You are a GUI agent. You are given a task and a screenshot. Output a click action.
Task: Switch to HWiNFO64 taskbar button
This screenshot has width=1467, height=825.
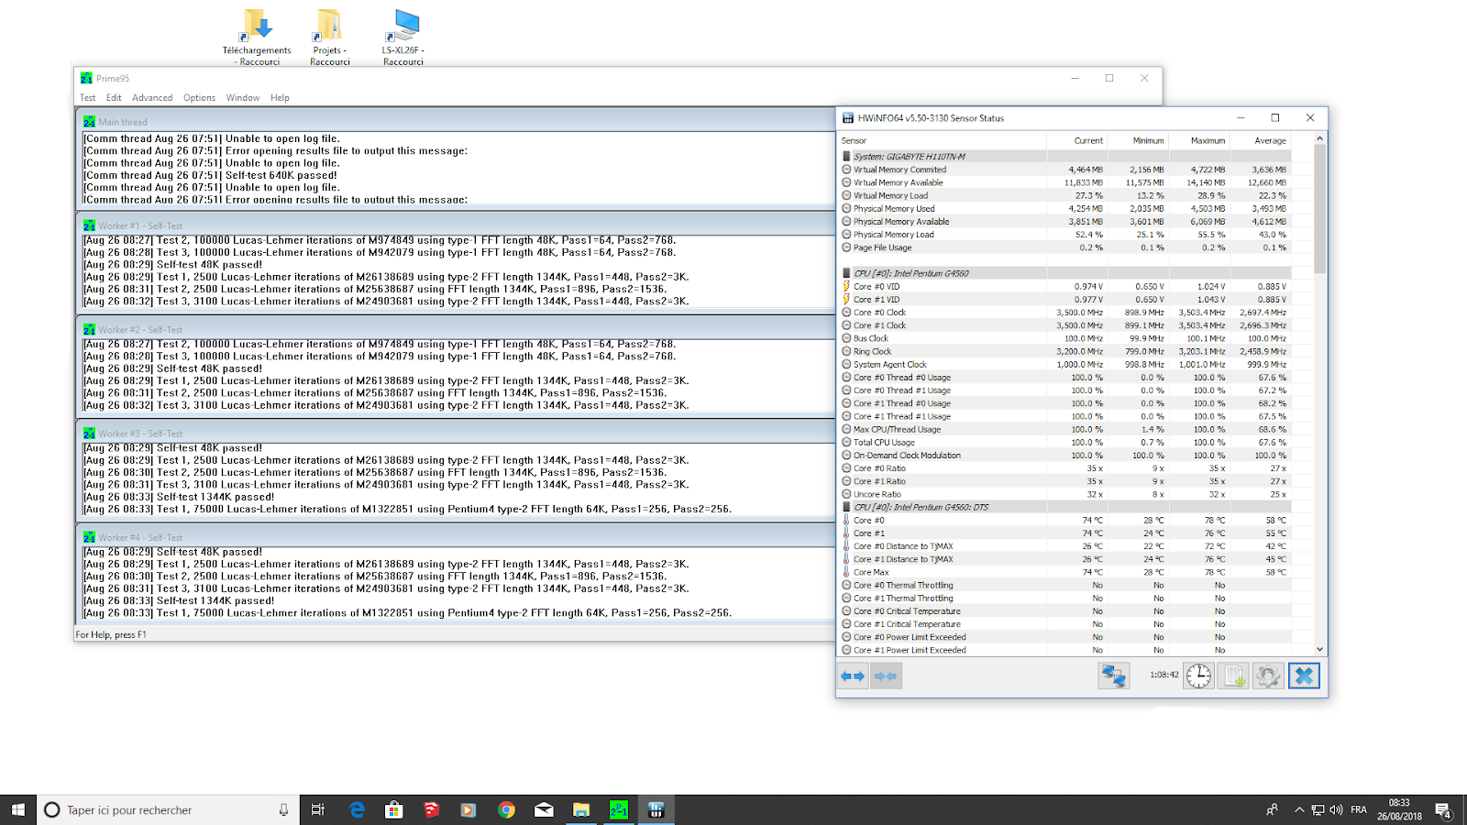(x=656, y=809)
